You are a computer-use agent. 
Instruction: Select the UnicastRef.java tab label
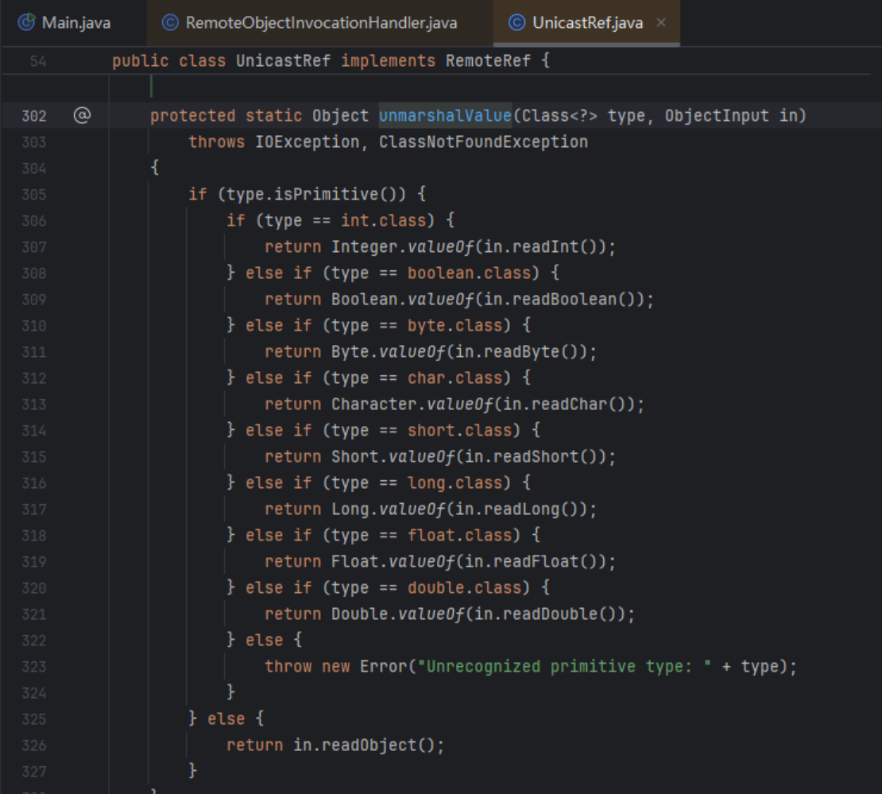click(x=587, y=22)
